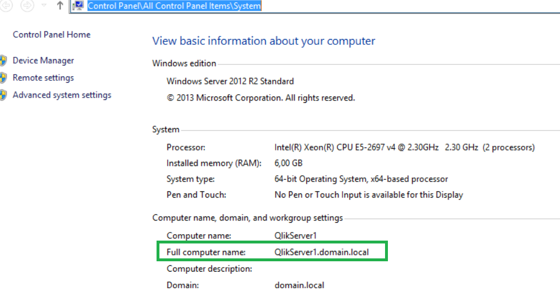Click the Computer name, domain, workgroup header
The height and width of the screenshot is (294, 560).
pyautogui.click(x=247, y=218)
